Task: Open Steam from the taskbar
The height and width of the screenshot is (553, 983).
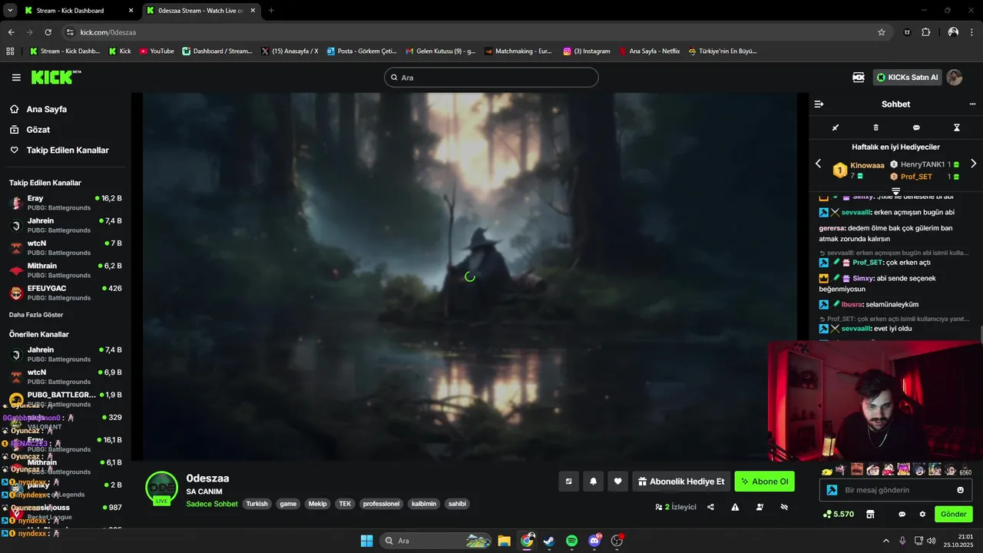Action: coord(549,541)
